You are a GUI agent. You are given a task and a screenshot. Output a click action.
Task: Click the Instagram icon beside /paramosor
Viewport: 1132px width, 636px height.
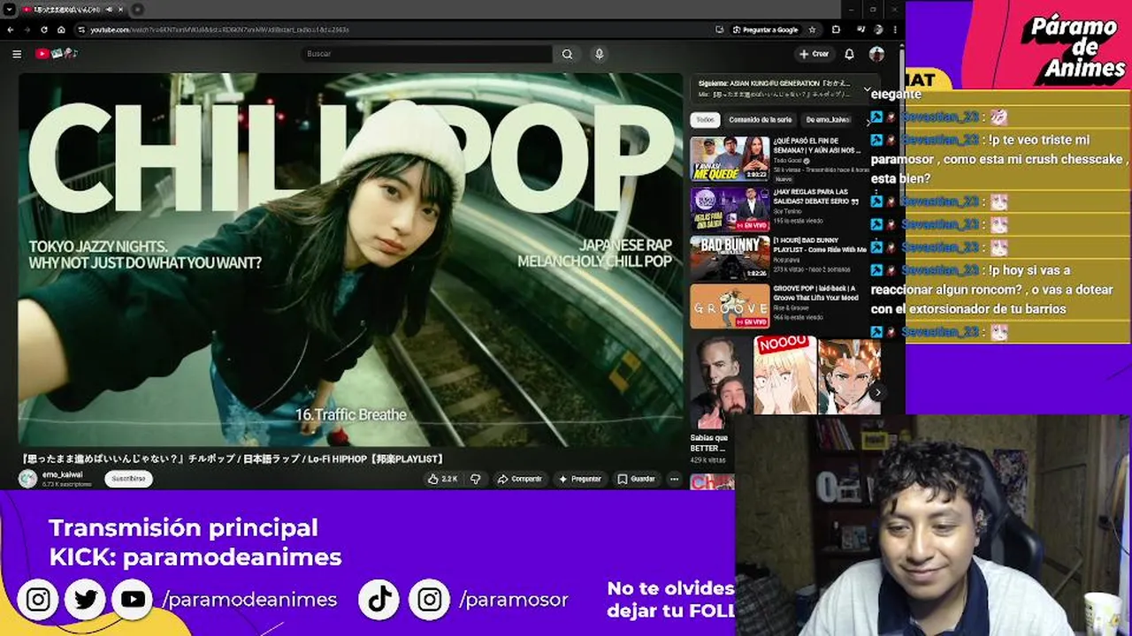tap(430, 600)
